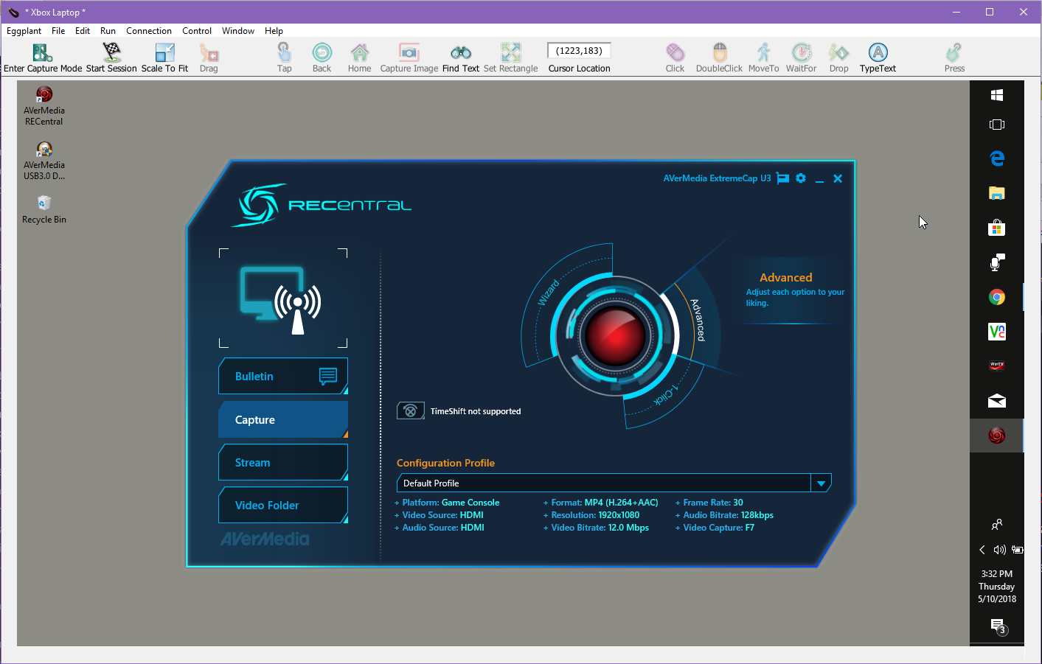Open File Explorer from taskbar

997,193
